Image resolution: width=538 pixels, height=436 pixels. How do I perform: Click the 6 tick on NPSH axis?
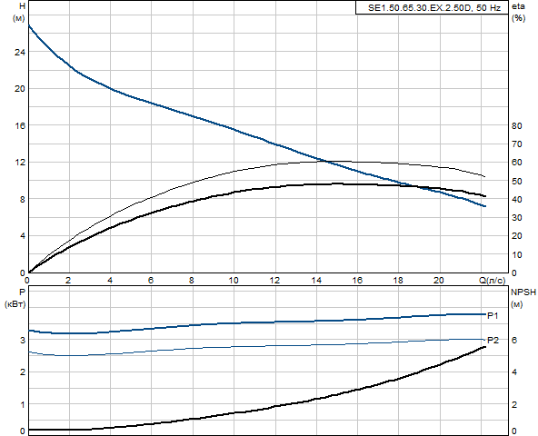[x=514, y=340]
